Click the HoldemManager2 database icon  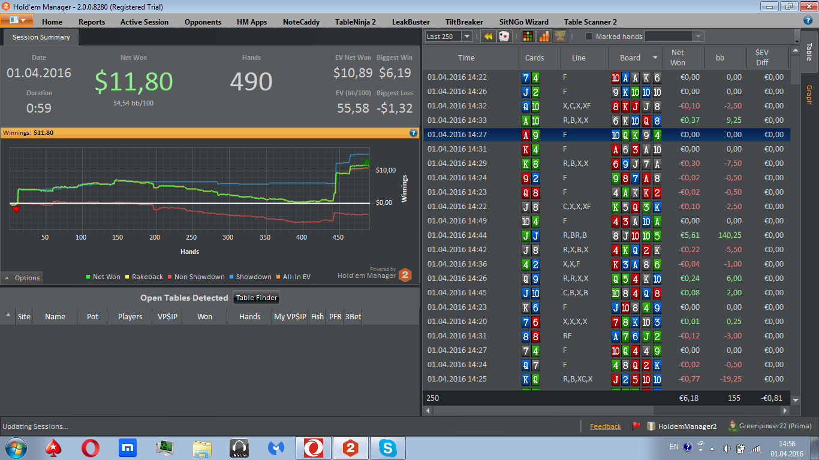651,426
